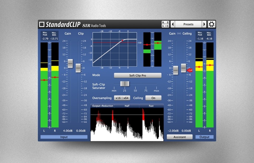Click the output Ceiling slider handle
The width and height of the screenshot is (254, 163).
[184, 68]
